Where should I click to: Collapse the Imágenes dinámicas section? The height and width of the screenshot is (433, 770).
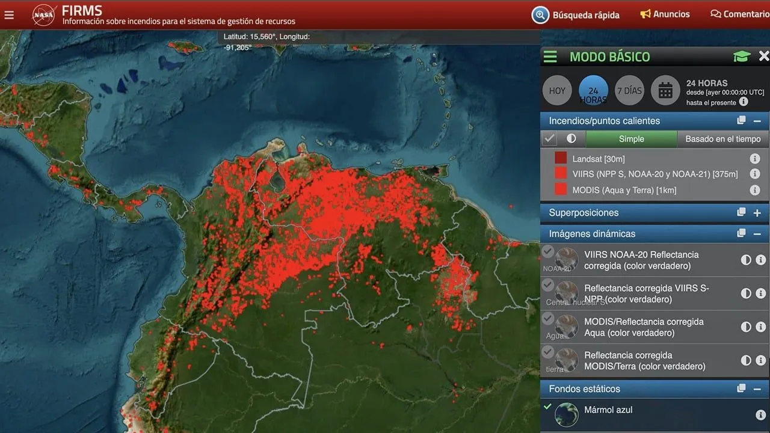(x=757, y=233)
